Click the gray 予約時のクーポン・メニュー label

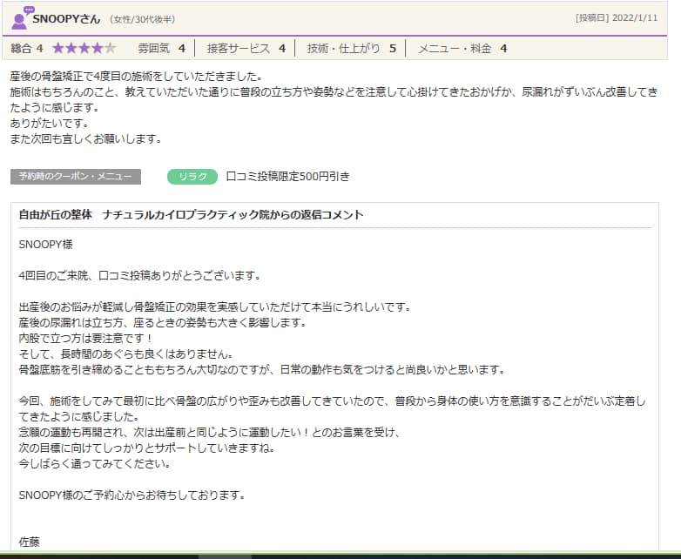[75, 177]
